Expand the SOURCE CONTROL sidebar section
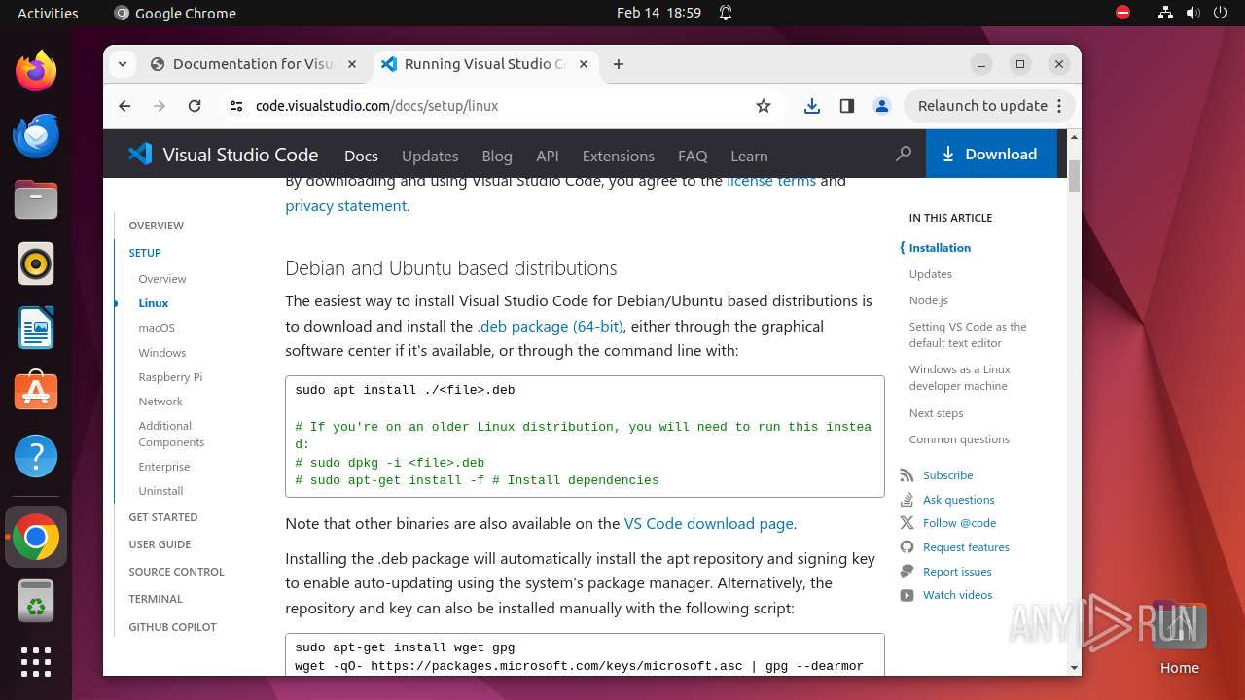This screenshot has height=700, width=1245. pyautogui.click(x=176, y=572)
